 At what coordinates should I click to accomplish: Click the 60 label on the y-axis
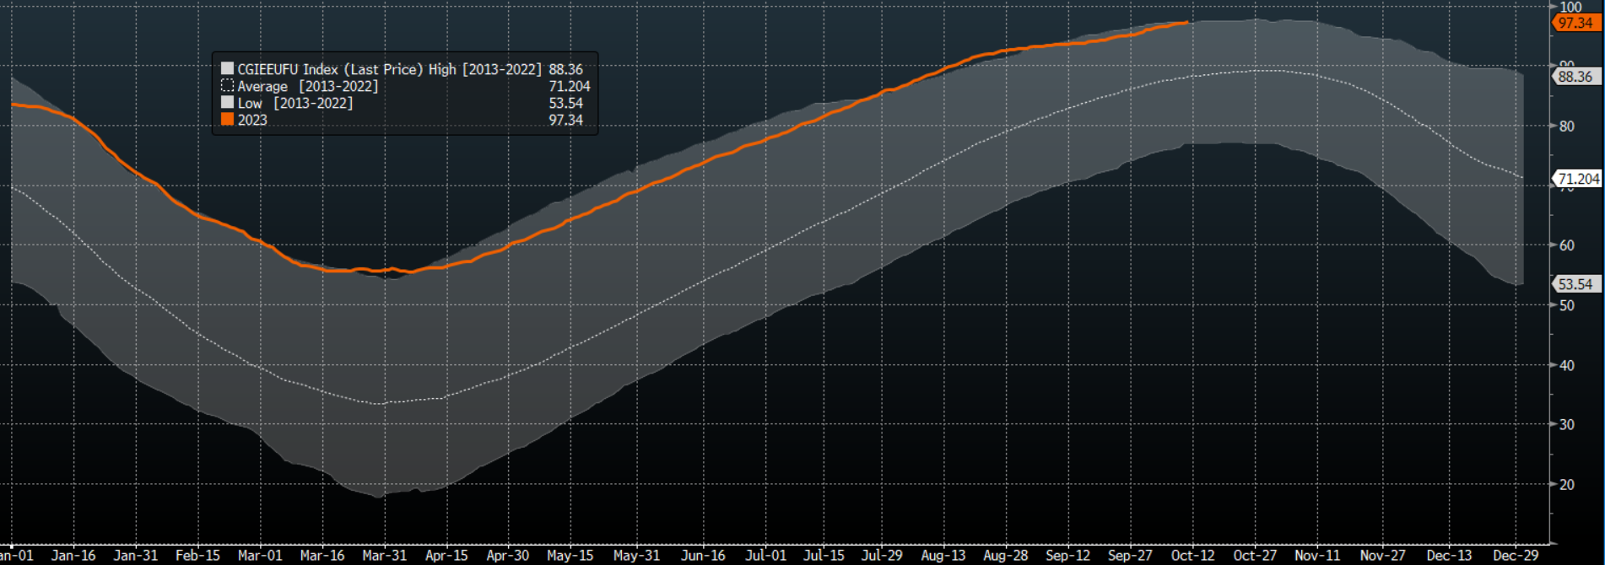click(x=1567, y=245)
